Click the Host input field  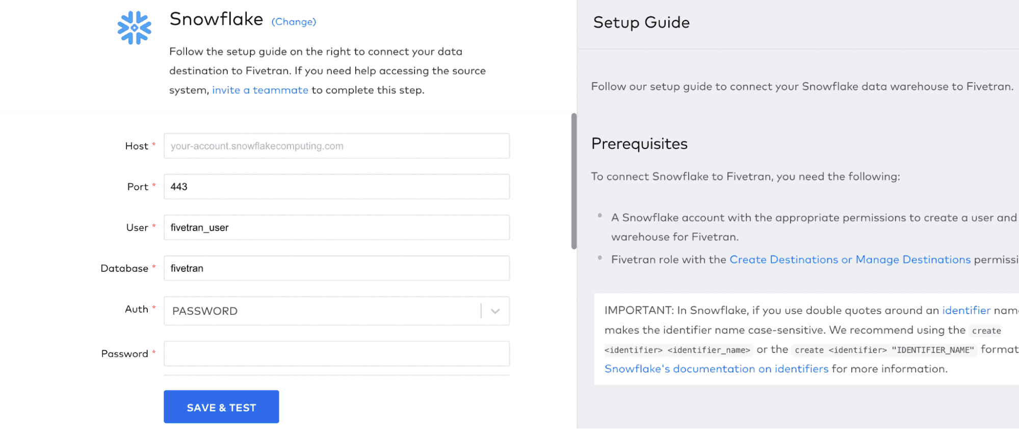(336, 146)
